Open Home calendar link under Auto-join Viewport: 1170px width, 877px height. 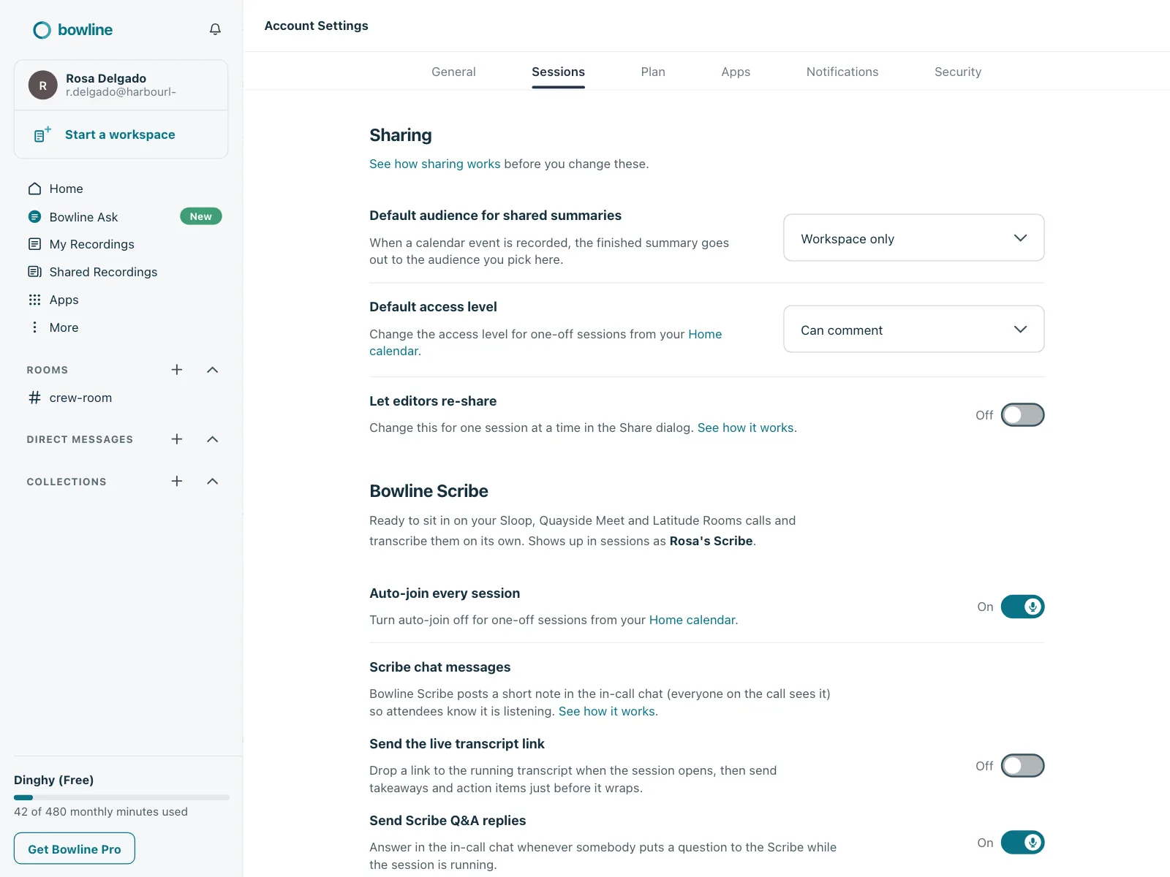692,620
